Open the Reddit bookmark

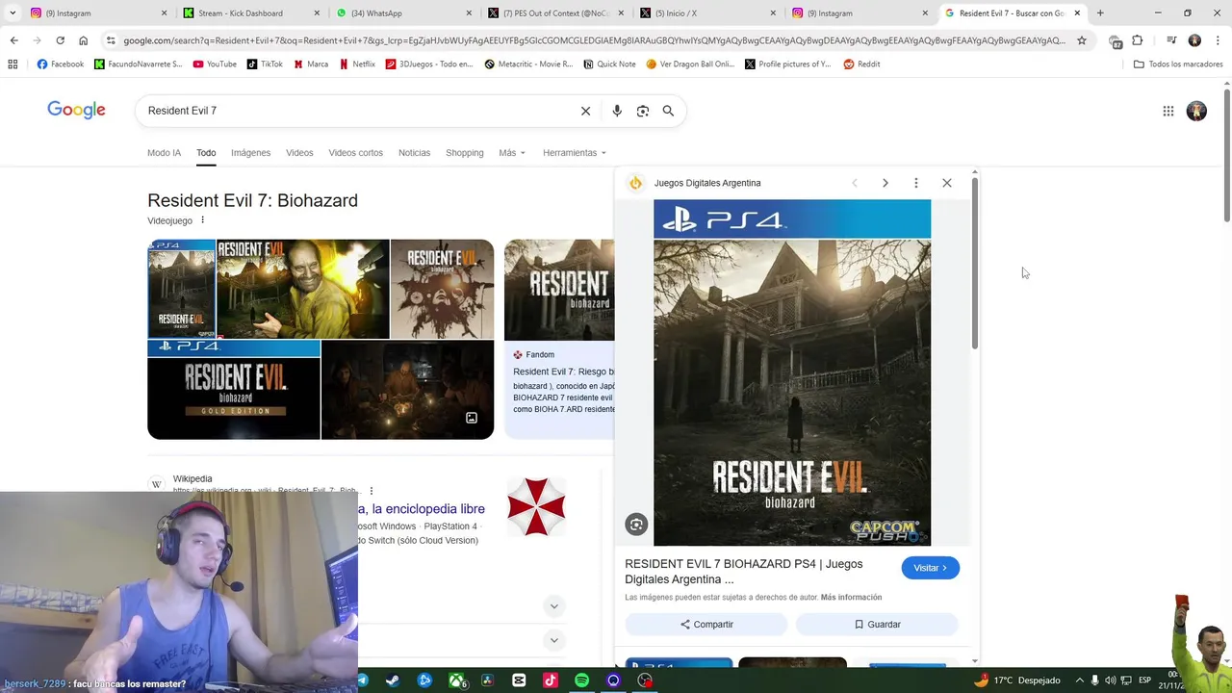(861, 64)
